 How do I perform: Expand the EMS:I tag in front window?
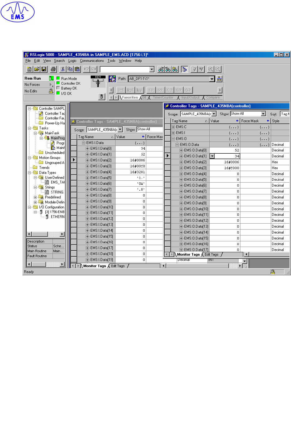pyautogui.click(x=173, y=133)
